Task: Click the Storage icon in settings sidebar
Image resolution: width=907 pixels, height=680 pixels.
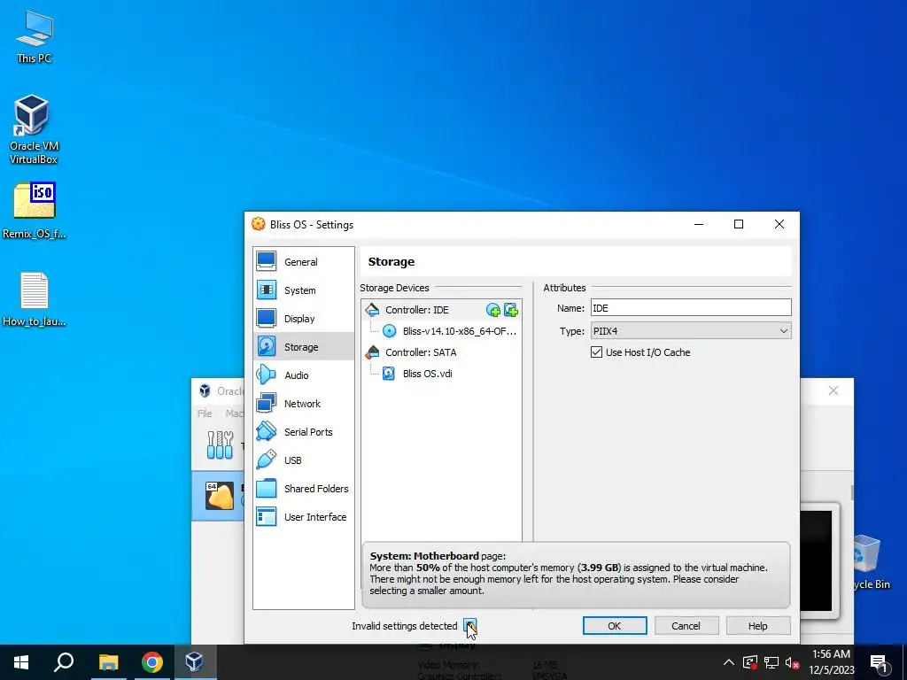Action: [267, 346]
